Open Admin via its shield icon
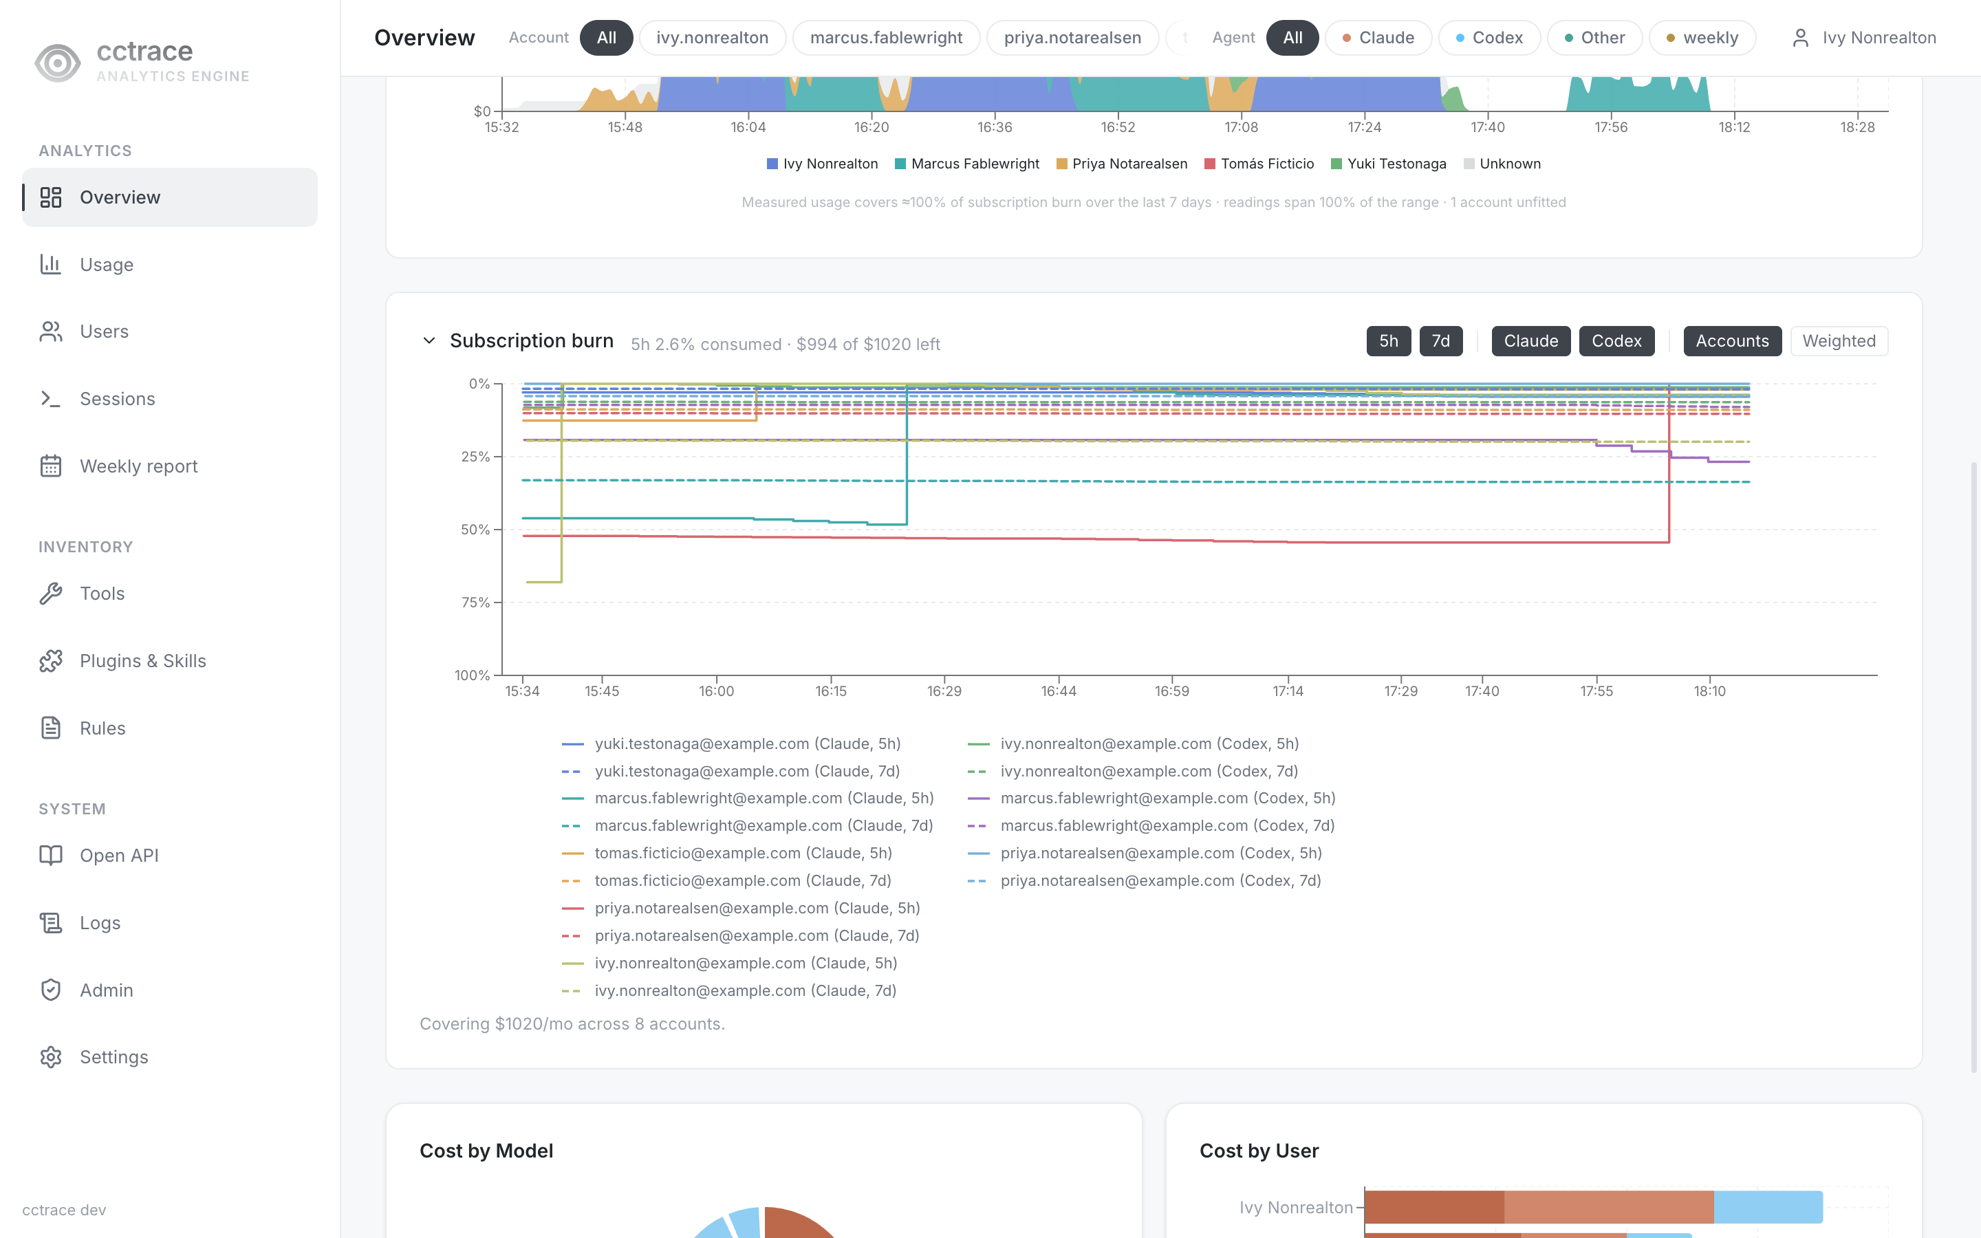Viewport: 1981px width, 1238px height. (51, 990)
